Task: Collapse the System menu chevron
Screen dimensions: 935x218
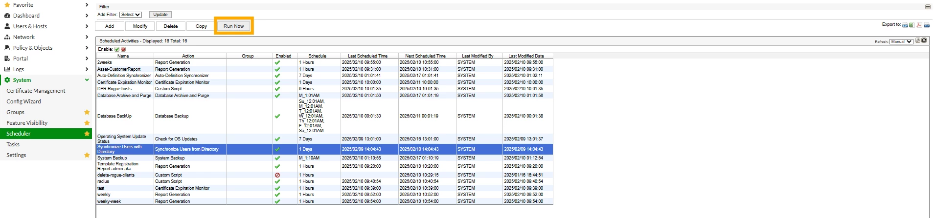Action: (x=87, y=80)
